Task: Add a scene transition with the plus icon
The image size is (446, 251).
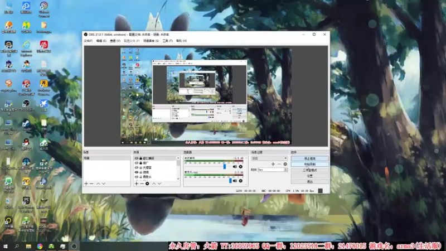Action: coord(273,164)
